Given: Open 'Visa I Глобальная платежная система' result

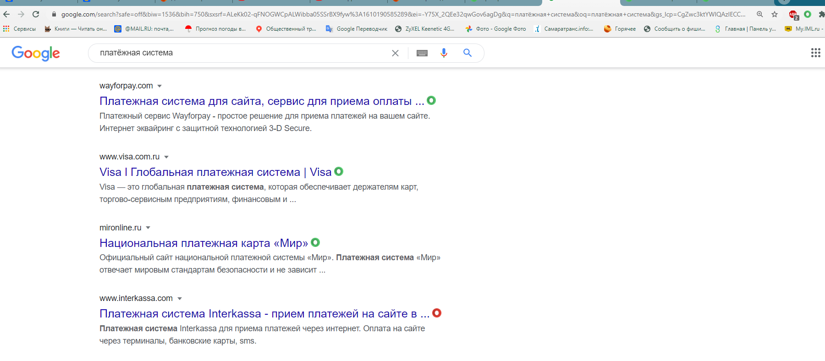Looking at the screenshot, I should 215,172.
